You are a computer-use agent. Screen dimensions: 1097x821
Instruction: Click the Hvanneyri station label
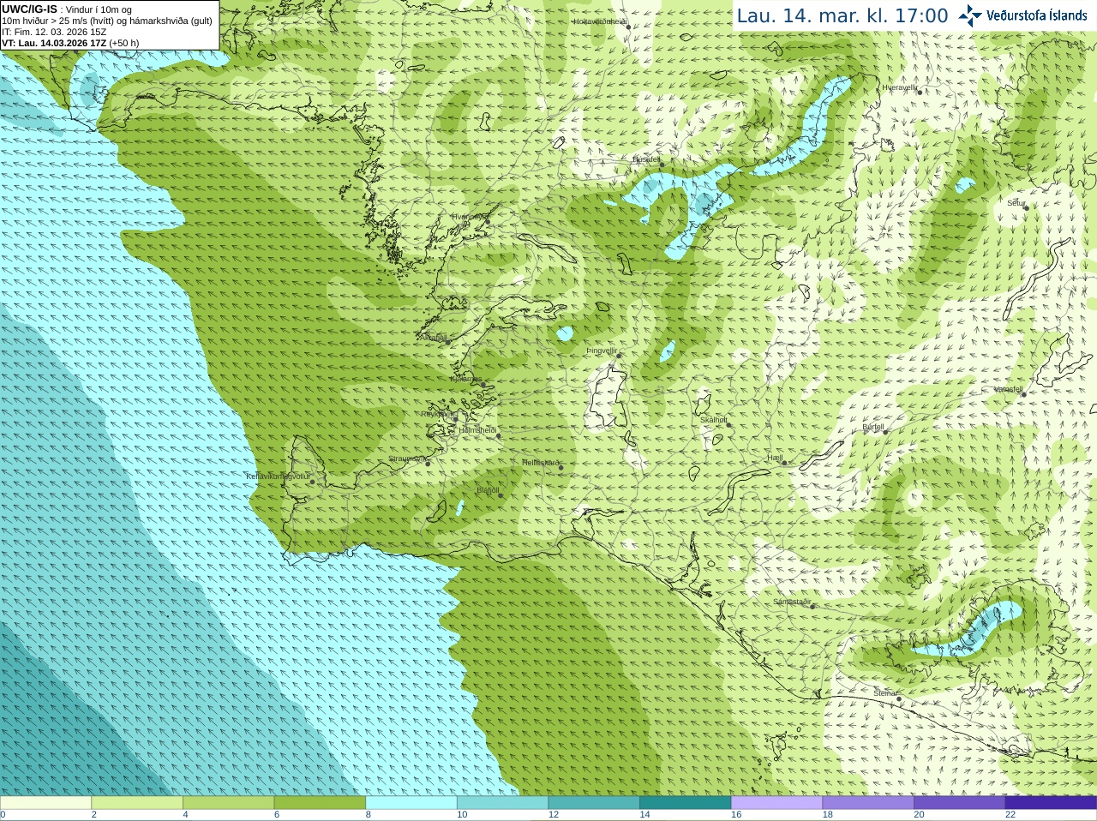469,217
